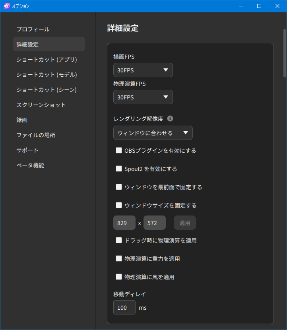Click the window width field showing 829
The width and height of the screenshot is (287, 330).
point(124,223)
